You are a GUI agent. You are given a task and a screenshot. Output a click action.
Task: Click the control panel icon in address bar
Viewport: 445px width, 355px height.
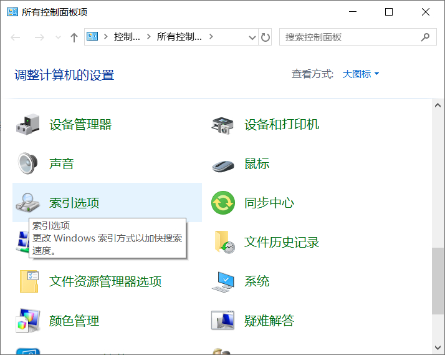92,36
